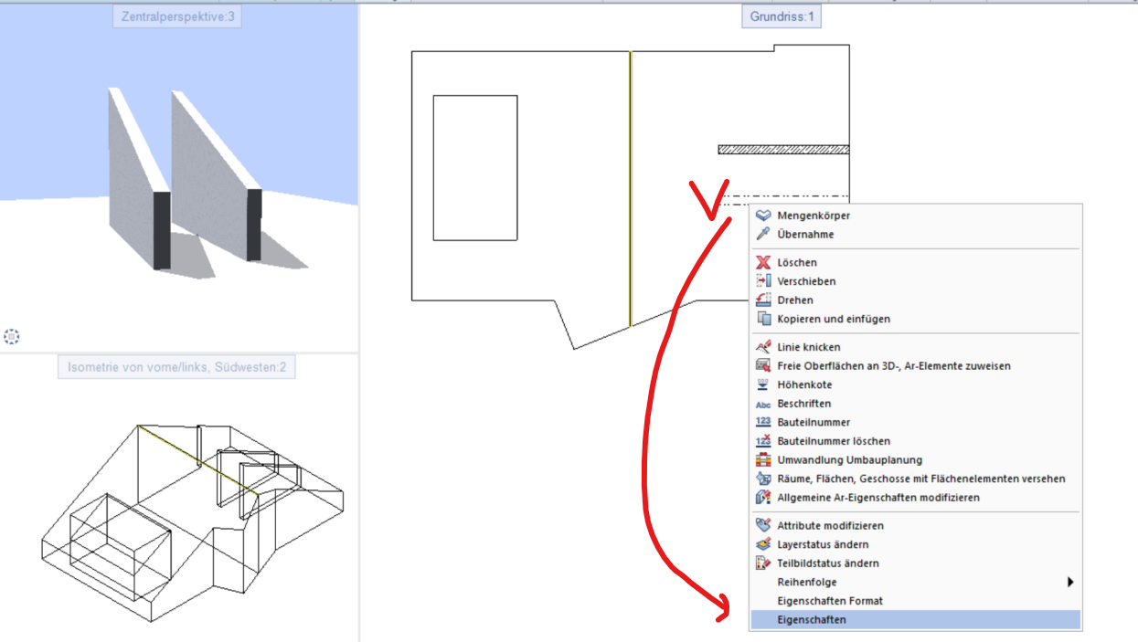
Task: Select Attribute modifizieren menu entry
Action: [x=830, y=526]
